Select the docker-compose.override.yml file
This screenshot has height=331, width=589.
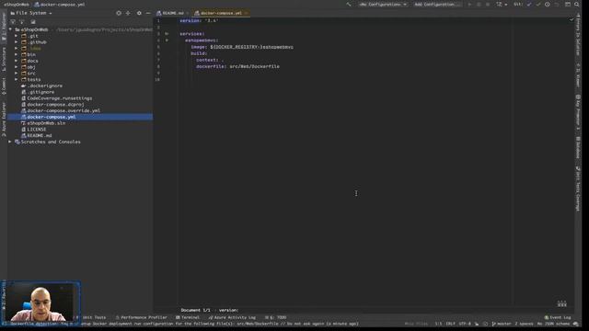click(x=64, y=110)
